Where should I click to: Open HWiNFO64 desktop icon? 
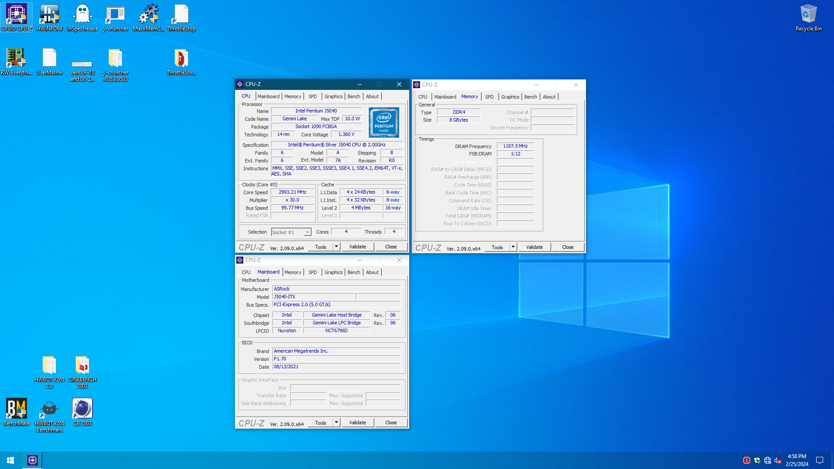point(50,18)
